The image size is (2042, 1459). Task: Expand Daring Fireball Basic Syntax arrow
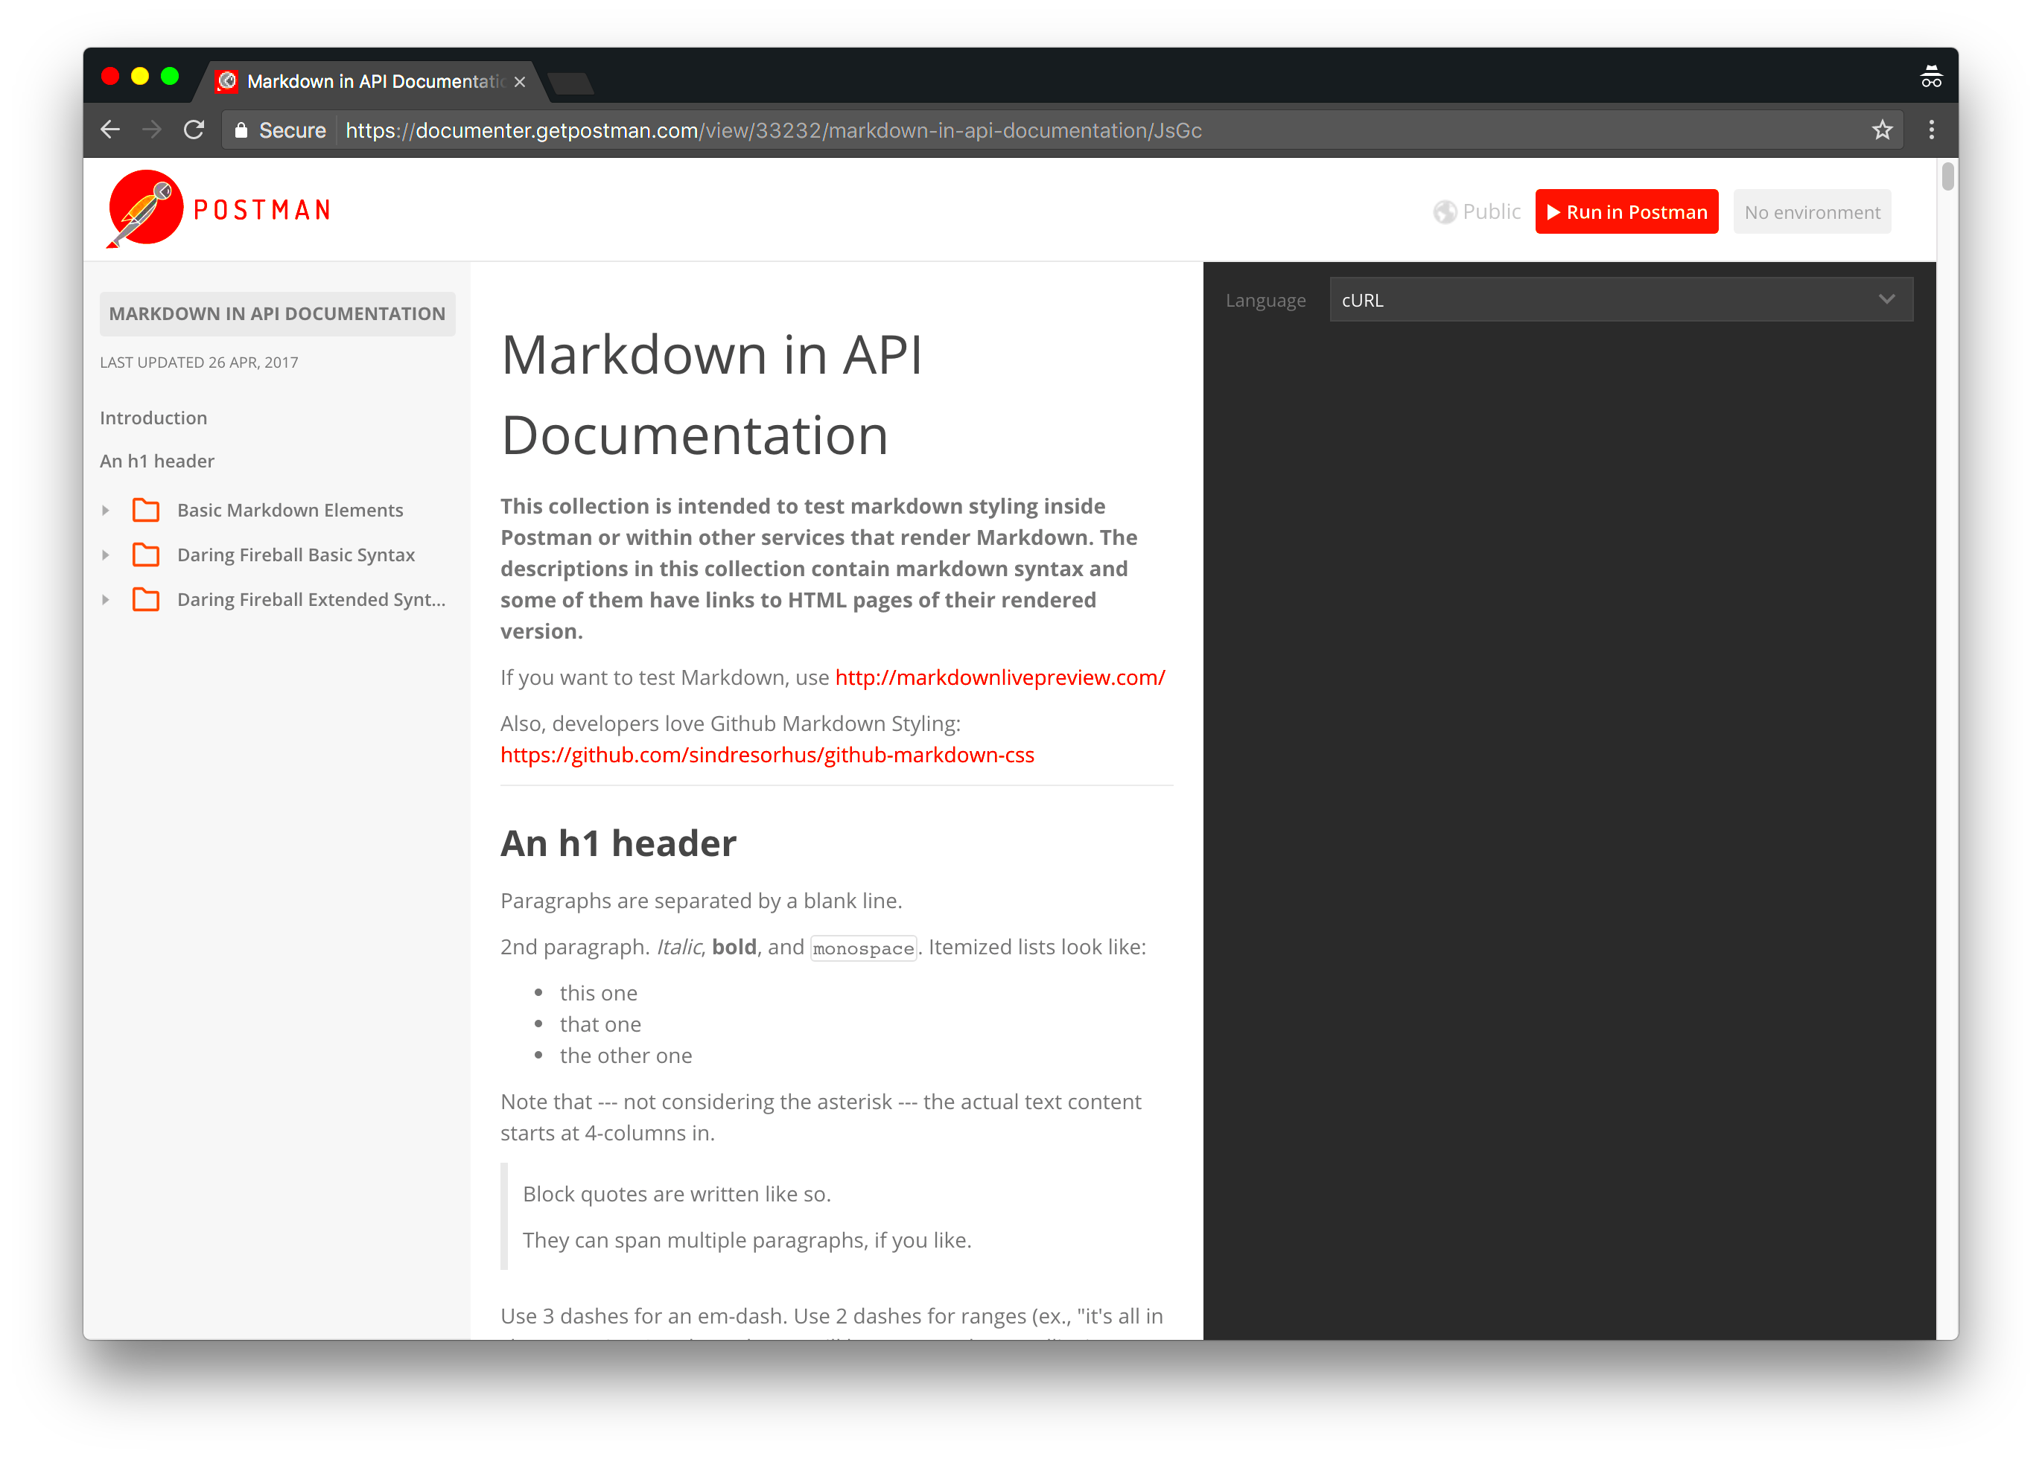(106, 555)
